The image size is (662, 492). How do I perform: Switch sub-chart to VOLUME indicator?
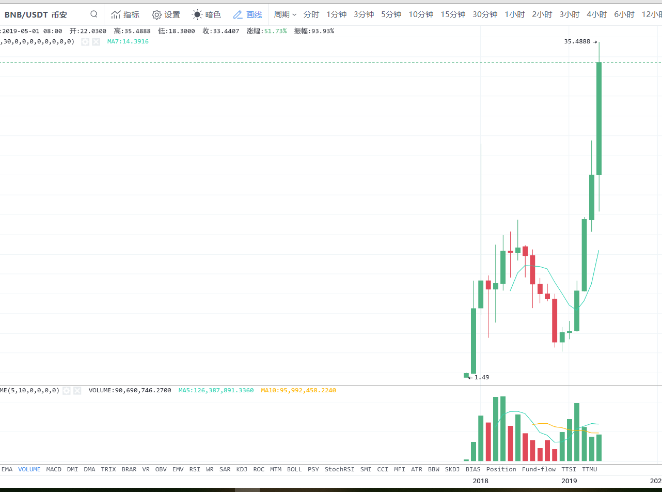(29, 469)
